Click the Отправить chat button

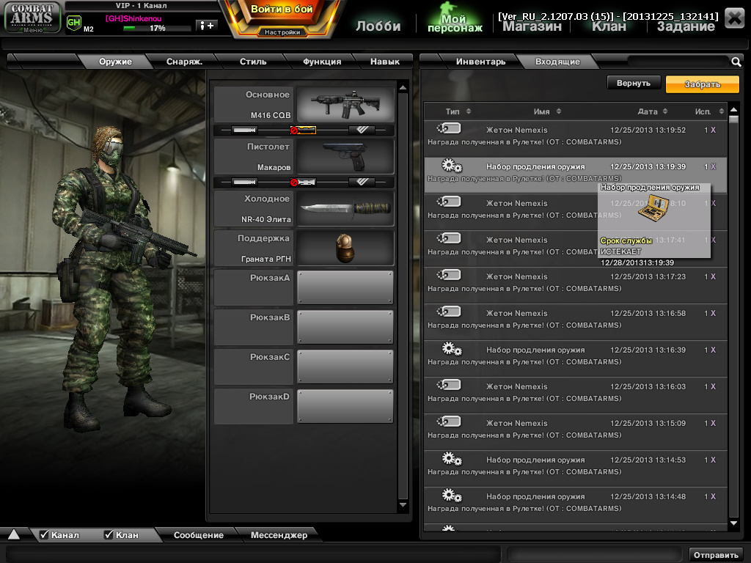pos(716,555)
